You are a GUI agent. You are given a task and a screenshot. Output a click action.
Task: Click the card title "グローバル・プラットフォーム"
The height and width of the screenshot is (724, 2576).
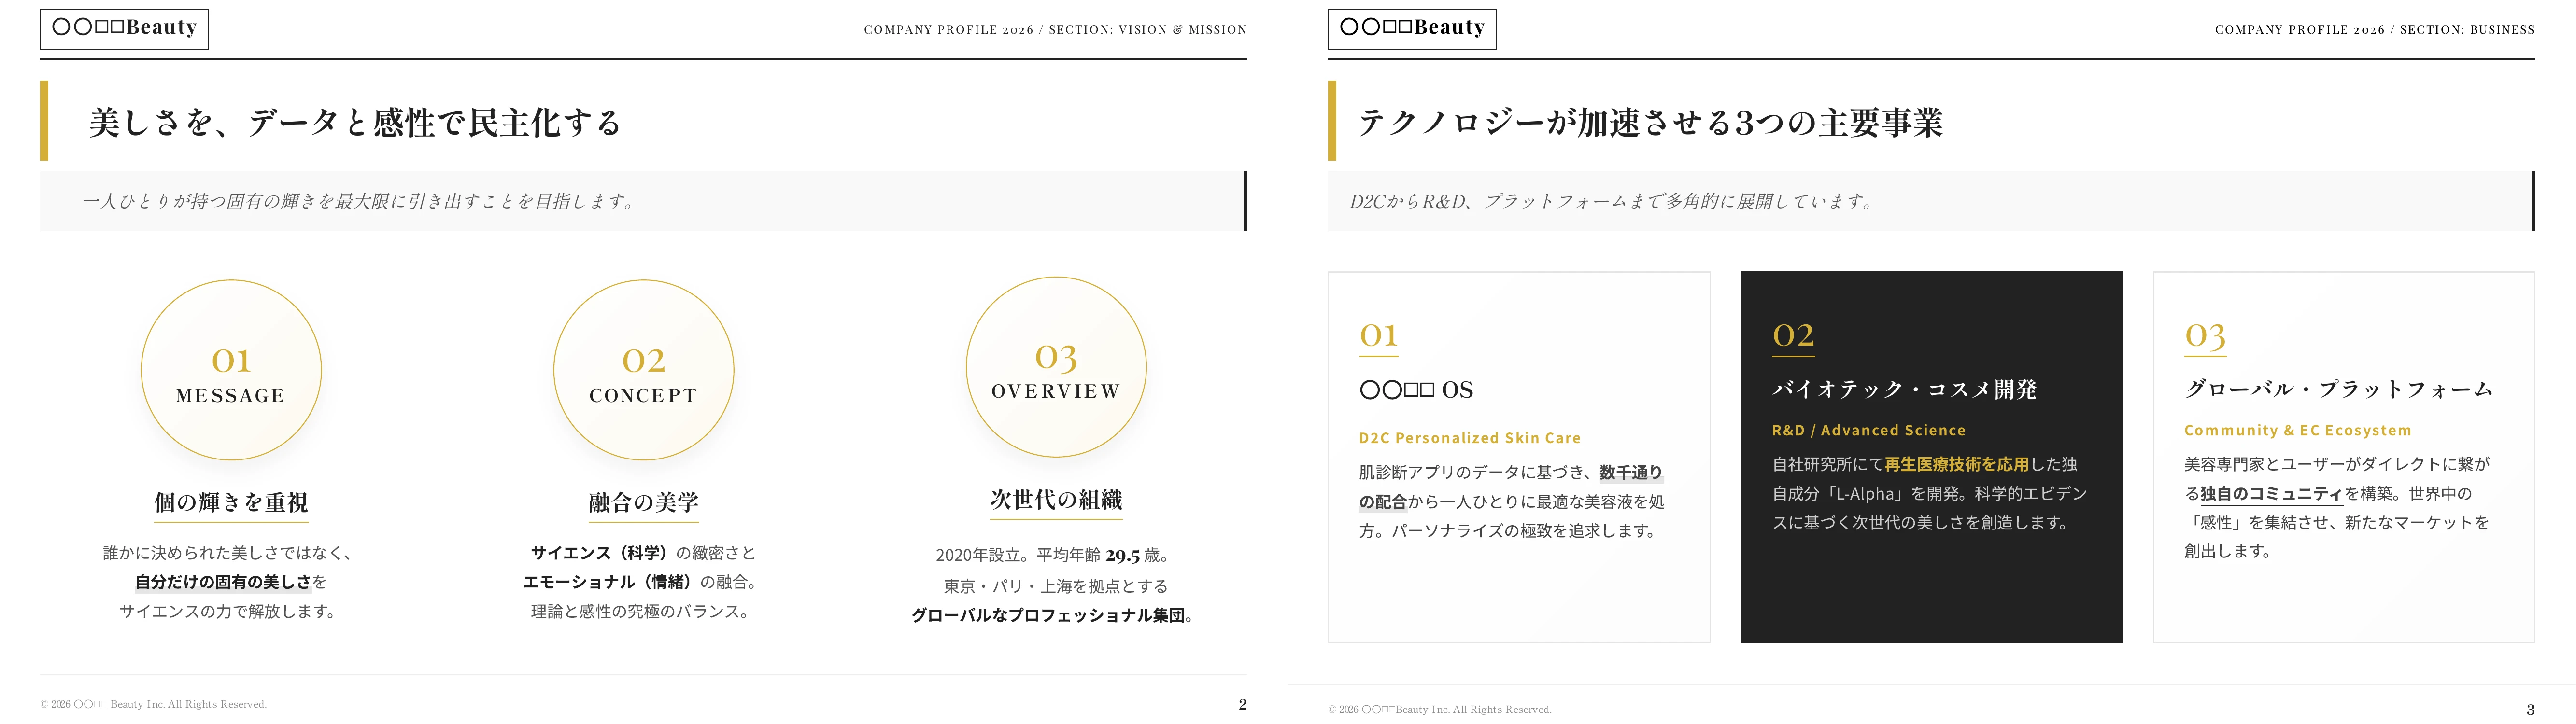pyautogui.click(x=2339, y=389)
